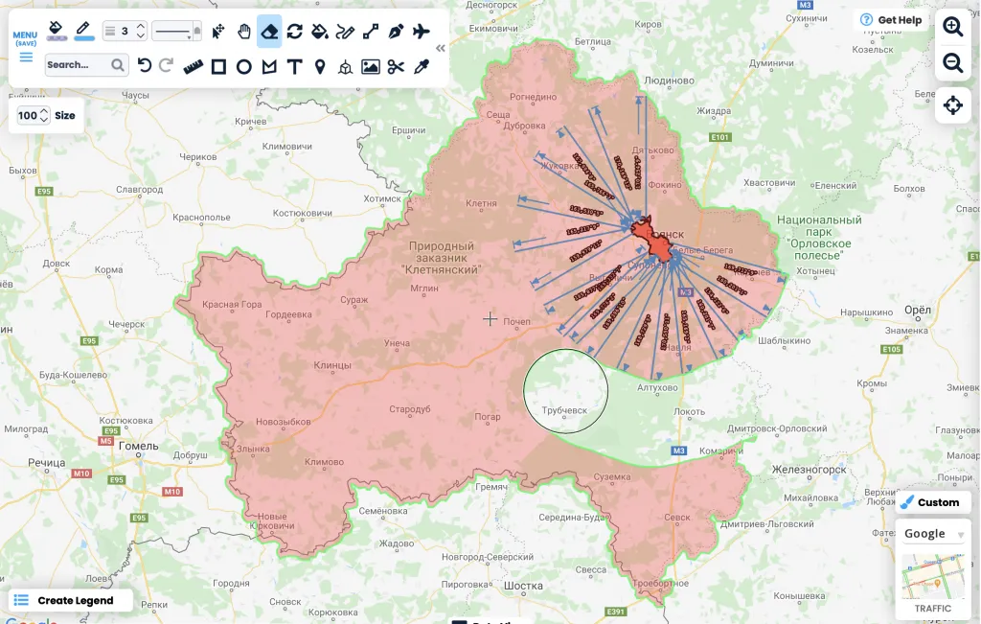Open the Text annotation tool
Image resolution: width=981 pixels, height=624 pixels.
(294, 65)
